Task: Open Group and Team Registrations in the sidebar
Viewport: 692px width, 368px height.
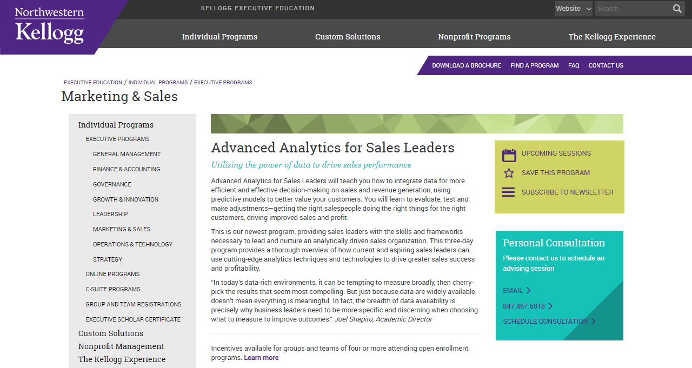Action: coord(134,304)
